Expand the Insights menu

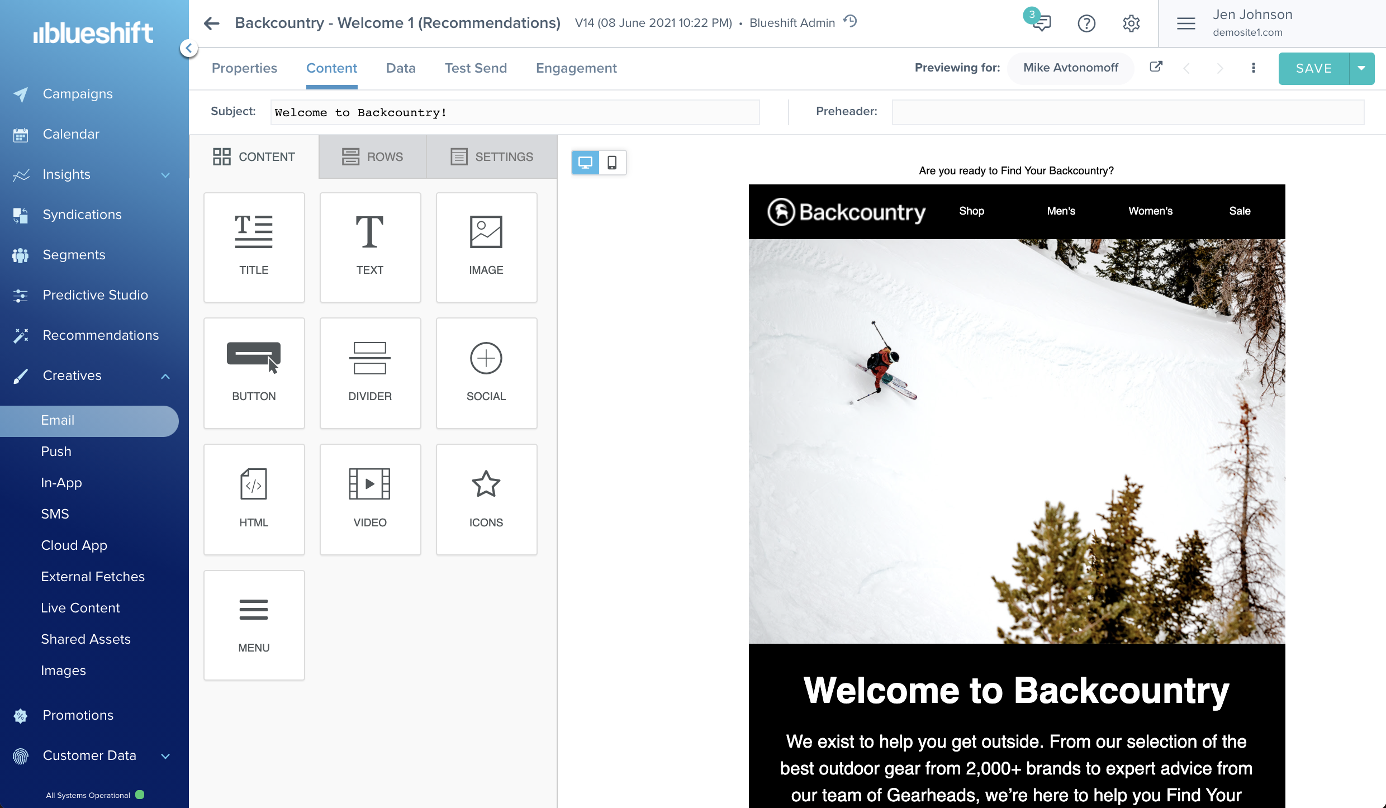pos(165,175)
